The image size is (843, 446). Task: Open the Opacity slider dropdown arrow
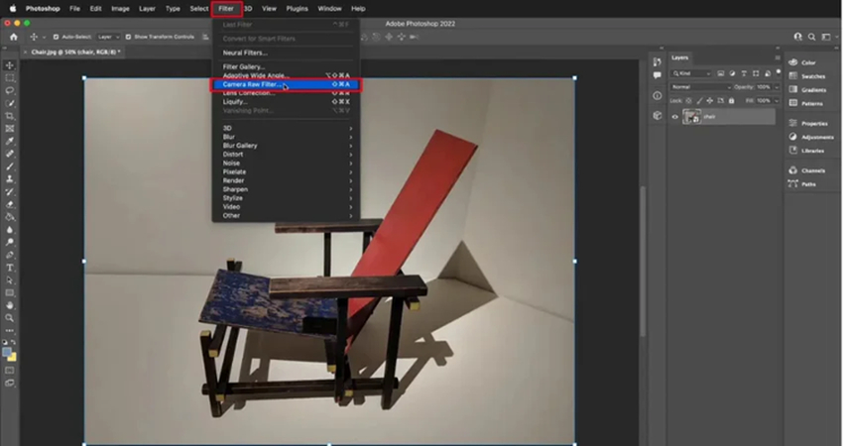[x=777, y=87]
